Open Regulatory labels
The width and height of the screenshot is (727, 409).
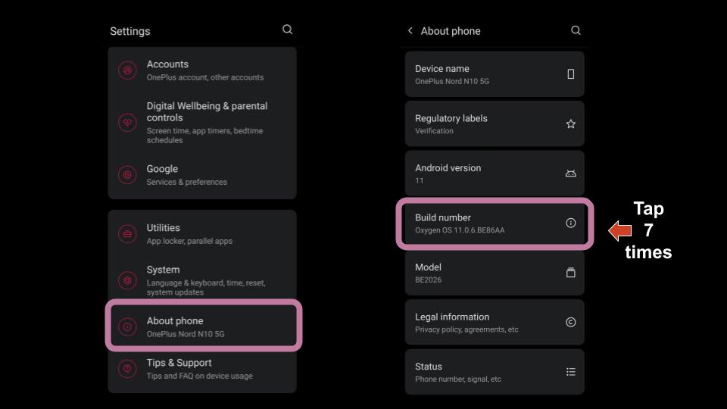click(x=495, y=123)
